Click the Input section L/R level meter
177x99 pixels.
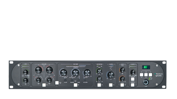point(25,66)
